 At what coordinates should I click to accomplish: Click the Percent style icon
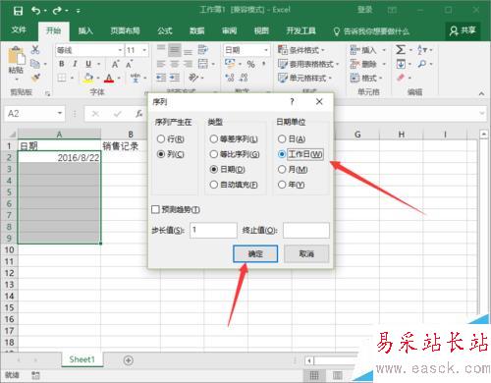[x=250, y=64]
